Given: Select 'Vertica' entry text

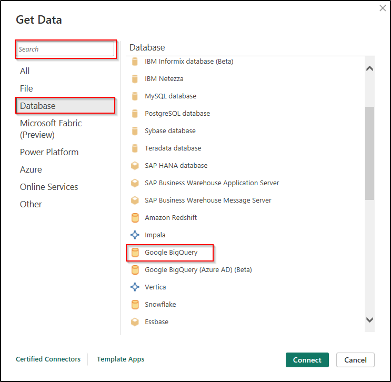Looking at the screenshot, I should click(155, 287).
